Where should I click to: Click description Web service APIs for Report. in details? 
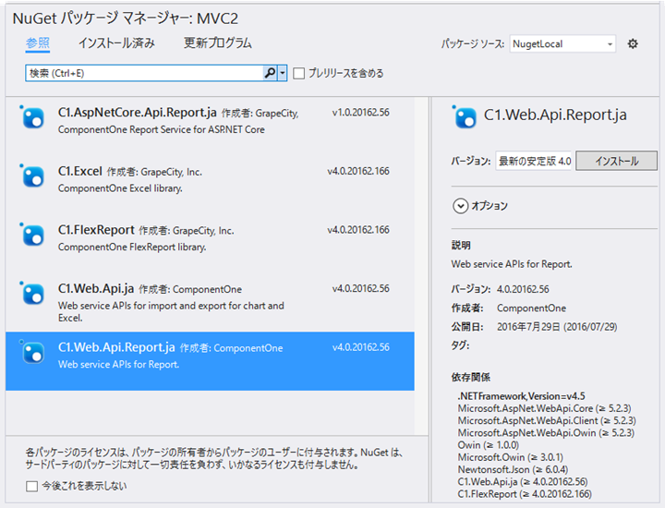pos(512,264)
